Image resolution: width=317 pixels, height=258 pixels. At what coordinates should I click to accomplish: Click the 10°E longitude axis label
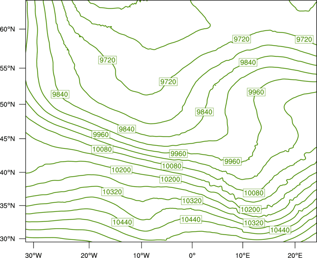click(x=243, y=255)
